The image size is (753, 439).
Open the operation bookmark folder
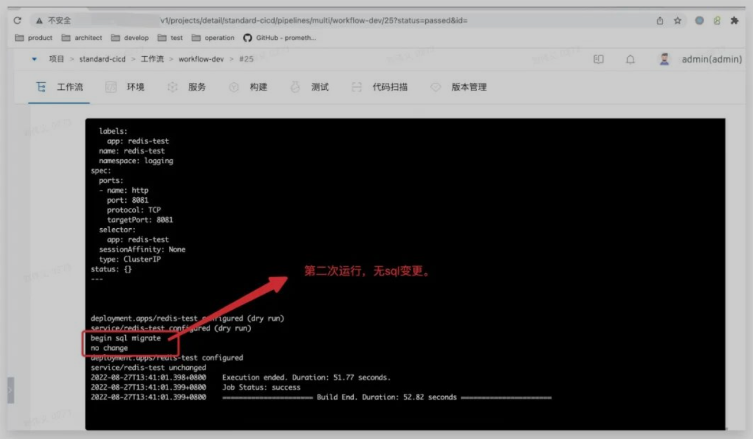point(213,38)
